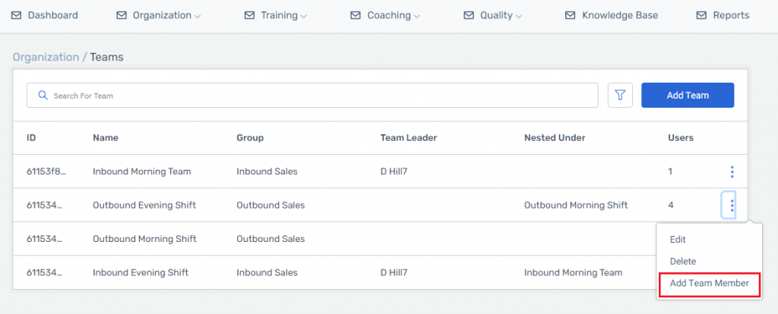The height and width of the screenshot is (314, 778).
Task: Expand the Quality dropdown menu
Action: tap(493, 15)
